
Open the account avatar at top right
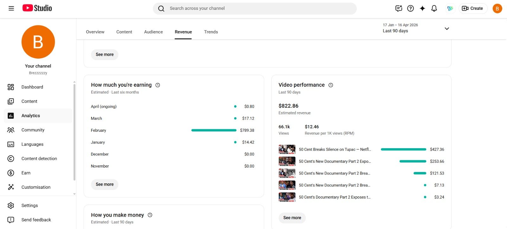(x=497, y=9)
